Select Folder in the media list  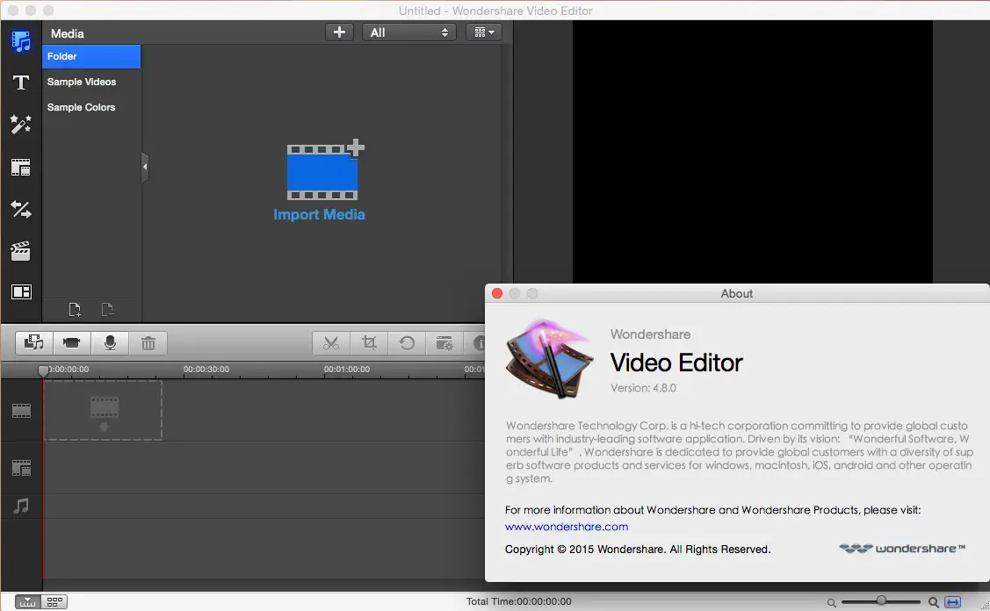91,56
